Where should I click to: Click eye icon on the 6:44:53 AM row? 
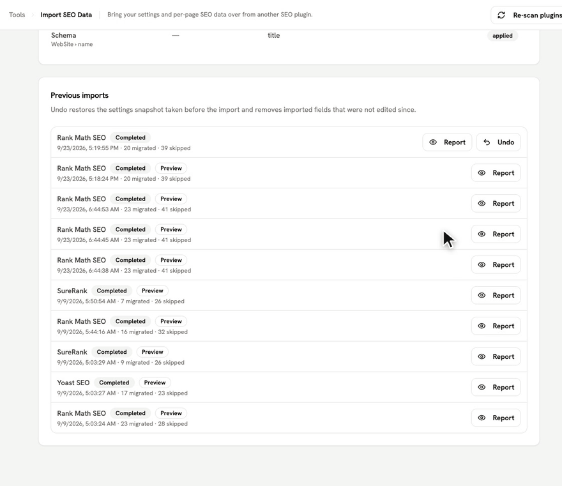[482, 204]
